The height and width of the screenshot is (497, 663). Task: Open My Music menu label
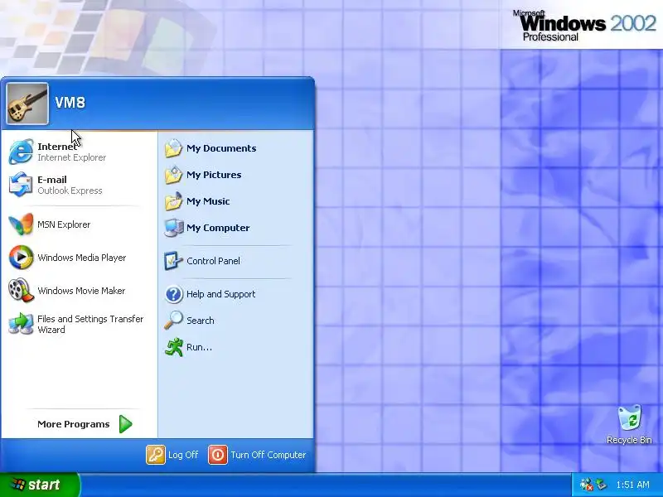[208, 201]
